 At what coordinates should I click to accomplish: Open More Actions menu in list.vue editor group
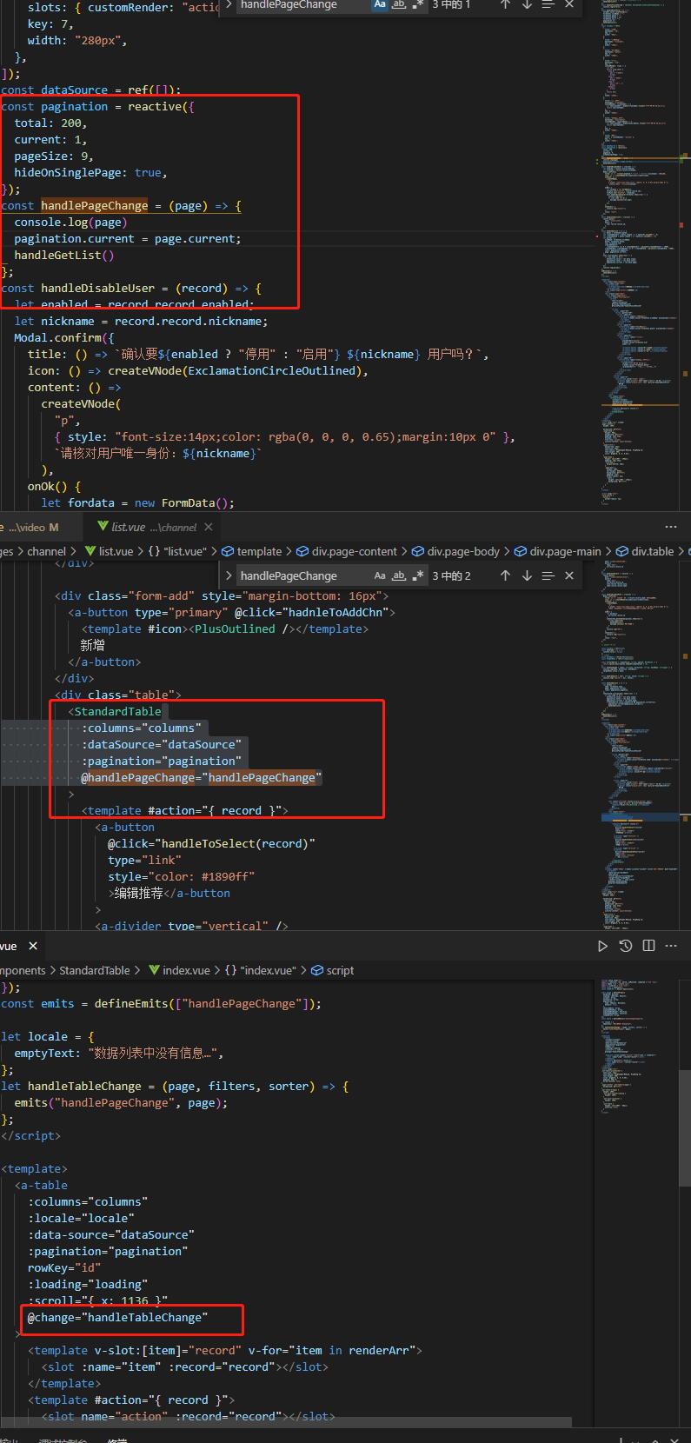670,527
